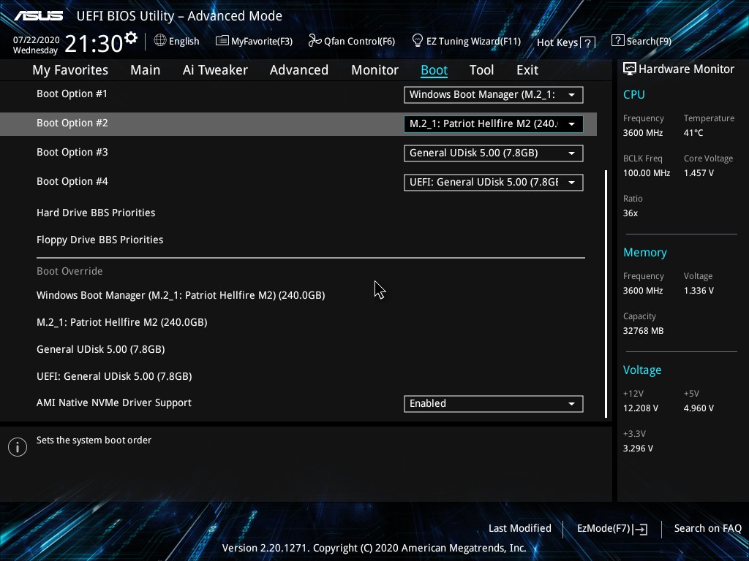Image resolution: width=749 pixels, height=561 pixels.
Task: Open Qfan Control fan icon
Action: coord(315,41)
